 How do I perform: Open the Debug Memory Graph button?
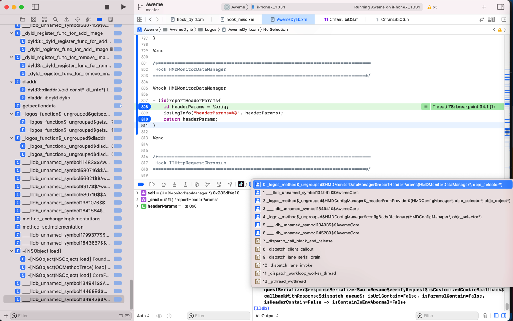pos(208,185)
